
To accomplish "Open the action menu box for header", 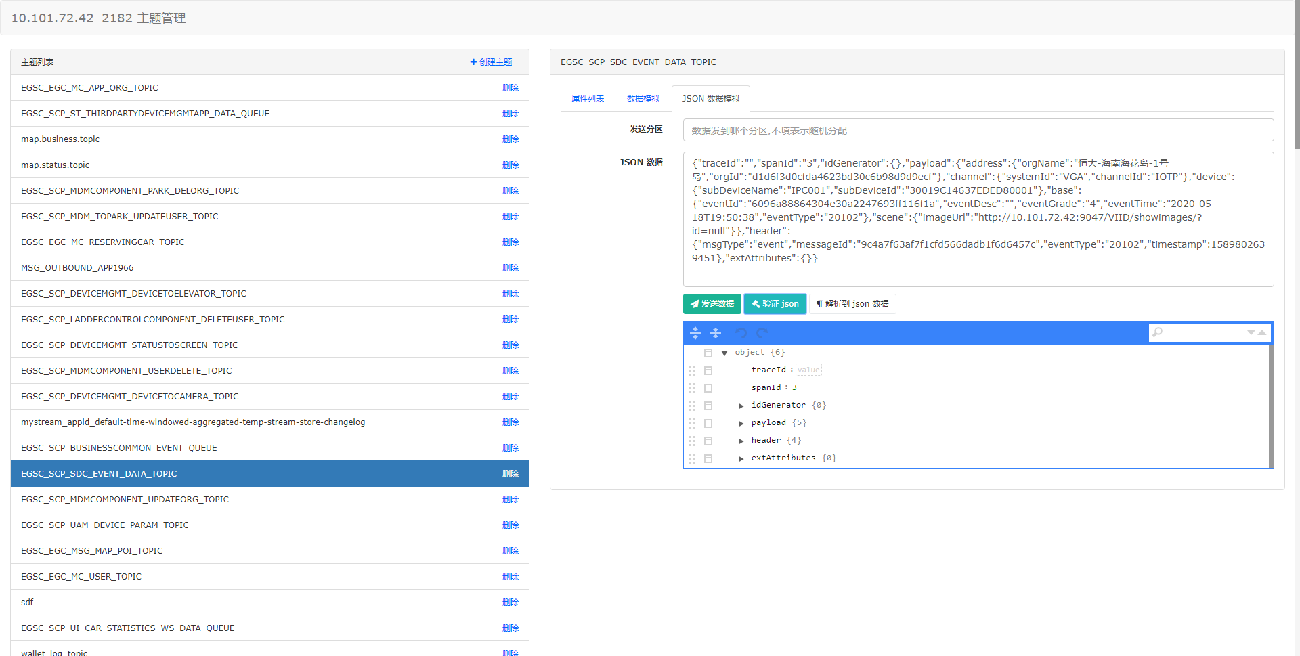I will pos(708,441).
